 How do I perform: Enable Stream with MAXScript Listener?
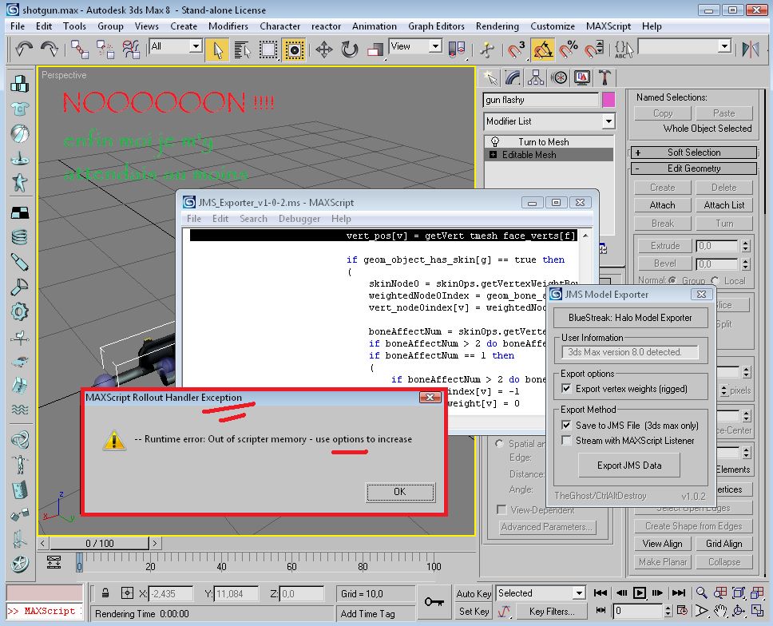pos(566,440)
